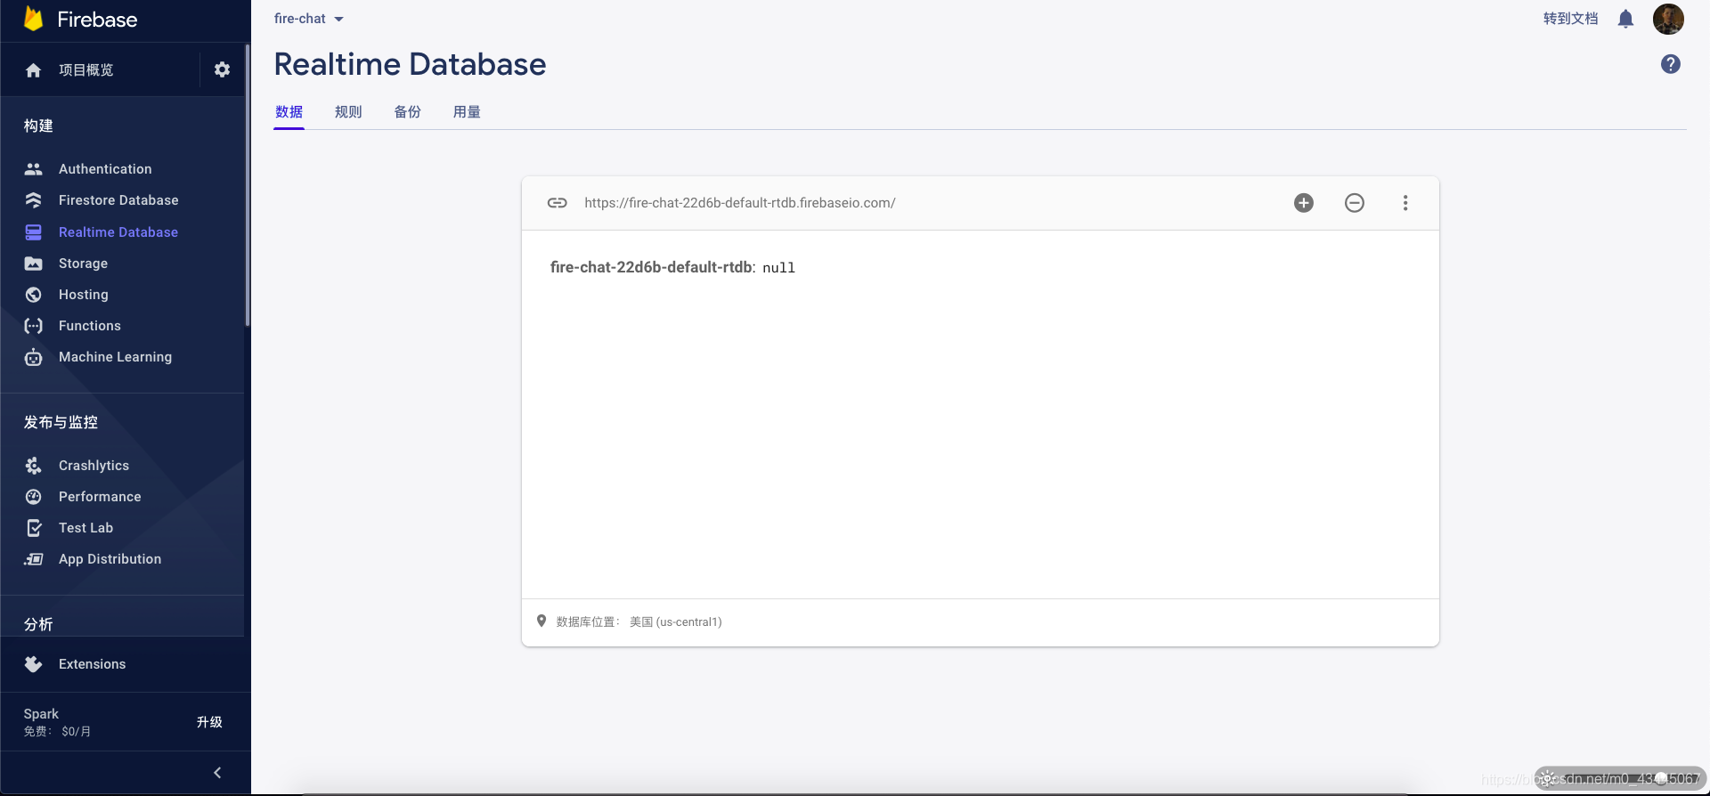This screenshot has width=1710, height=796.
Task: Click the null value of the root node
Action: click(x=778, y=268)
